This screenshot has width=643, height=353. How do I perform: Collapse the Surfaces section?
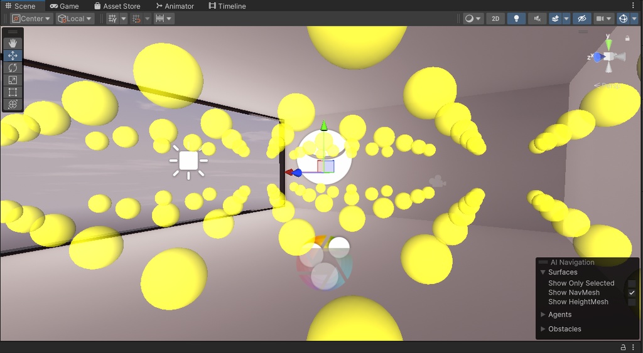543,272
